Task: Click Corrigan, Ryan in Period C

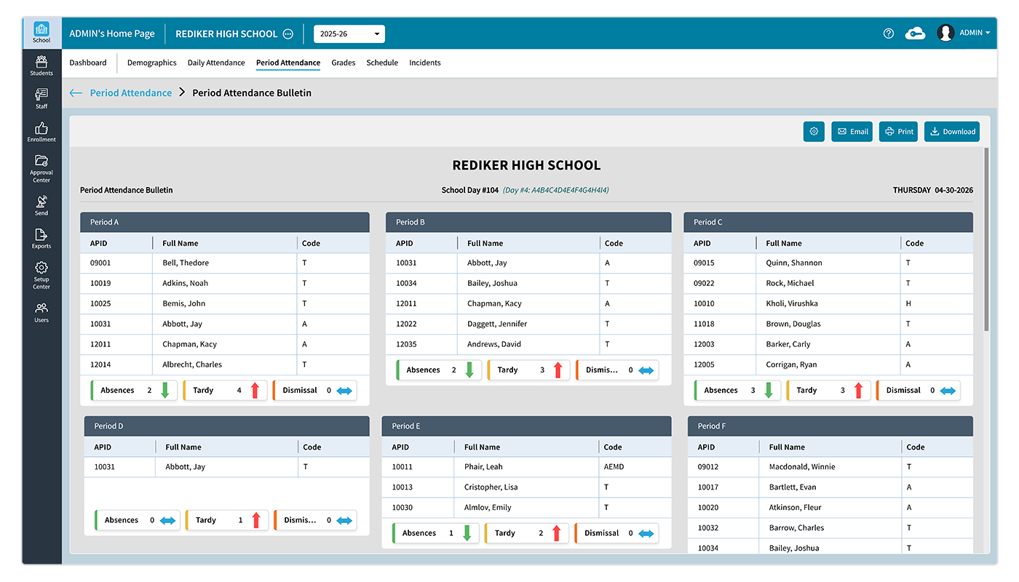Action: 791,364
